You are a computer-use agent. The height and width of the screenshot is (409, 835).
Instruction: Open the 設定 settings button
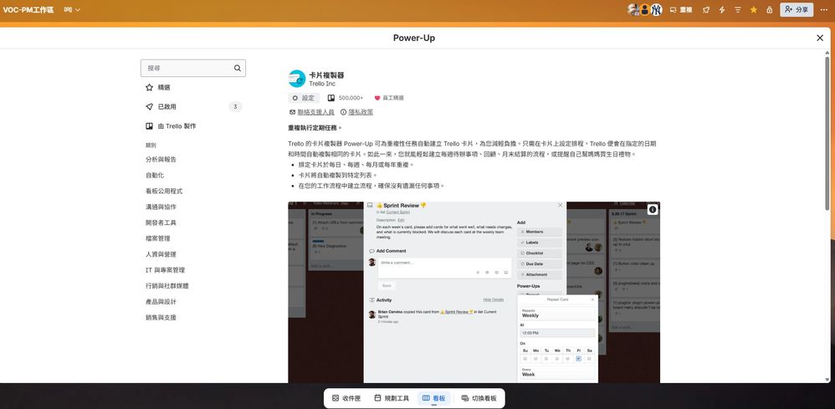304,98
